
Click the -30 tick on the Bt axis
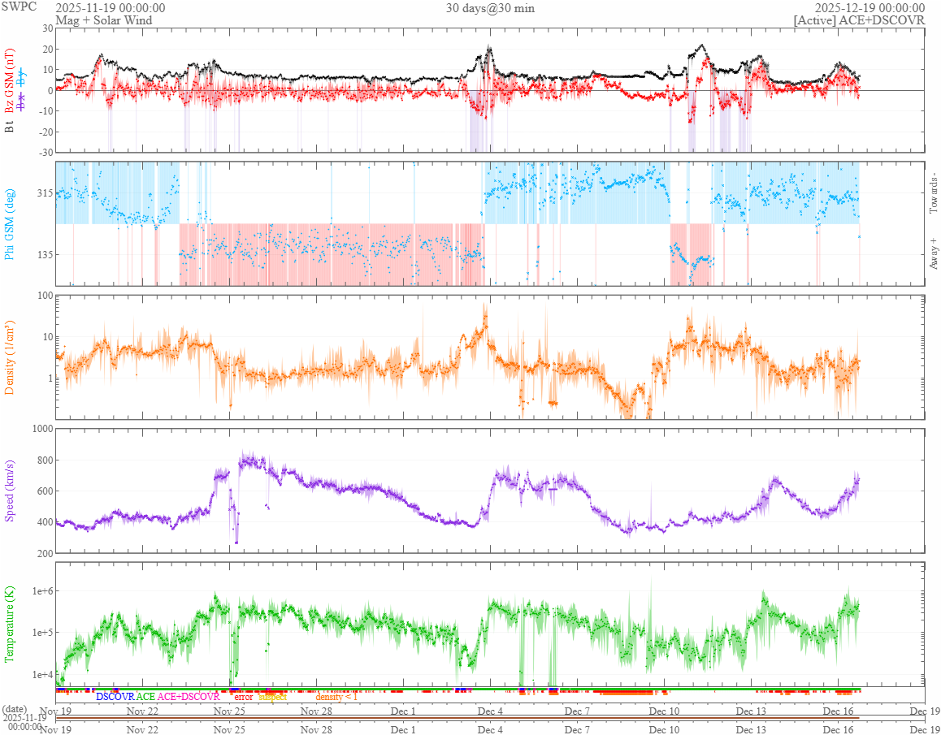(x=45, y=153)
